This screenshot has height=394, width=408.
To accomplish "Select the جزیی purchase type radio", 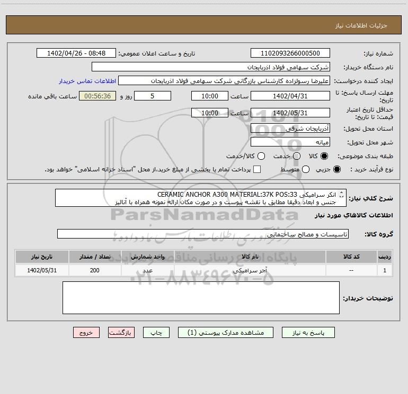I will click(337, 169).
